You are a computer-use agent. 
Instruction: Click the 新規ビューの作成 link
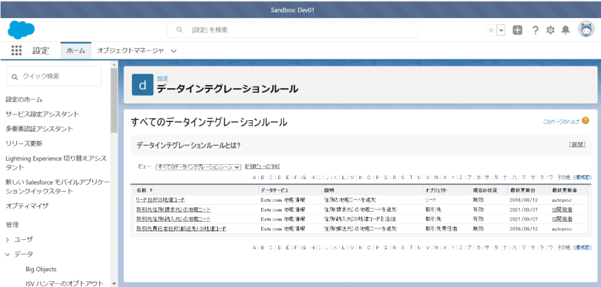(262, 167)
